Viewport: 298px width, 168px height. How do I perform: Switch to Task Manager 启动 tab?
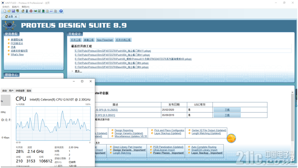[4, 91]
